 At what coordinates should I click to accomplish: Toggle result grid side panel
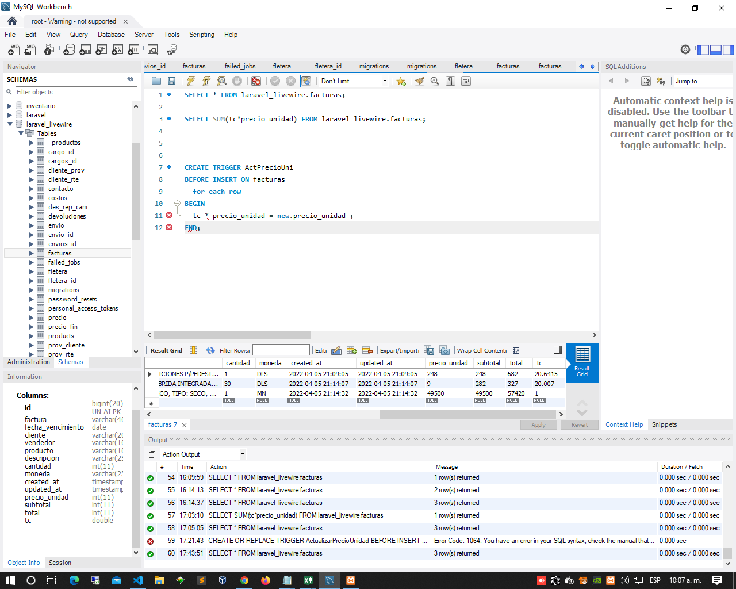[x=557, y=350]
